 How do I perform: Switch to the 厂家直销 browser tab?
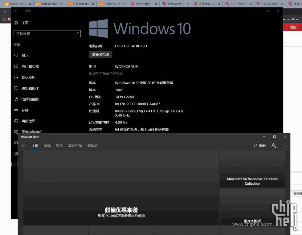click(x=81, y=4)
